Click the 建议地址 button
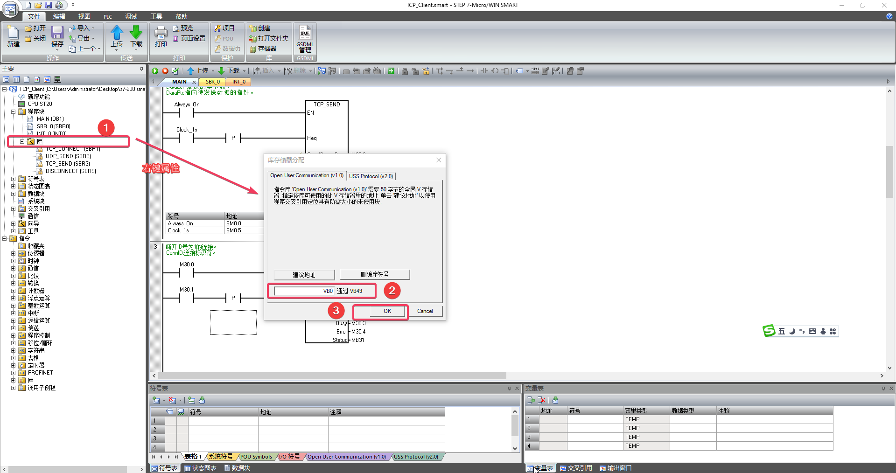 [x=304, y=275]
